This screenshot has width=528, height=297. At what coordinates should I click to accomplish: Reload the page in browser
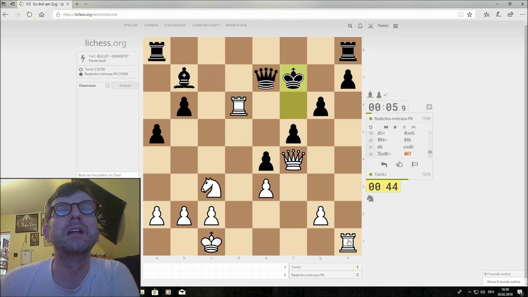coord(29,14)
